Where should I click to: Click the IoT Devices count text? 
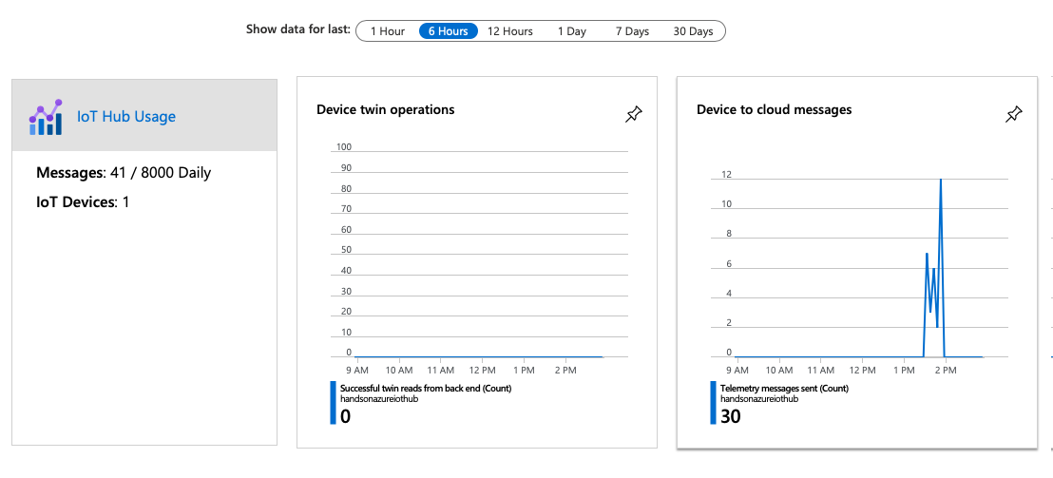coord(83,202)
